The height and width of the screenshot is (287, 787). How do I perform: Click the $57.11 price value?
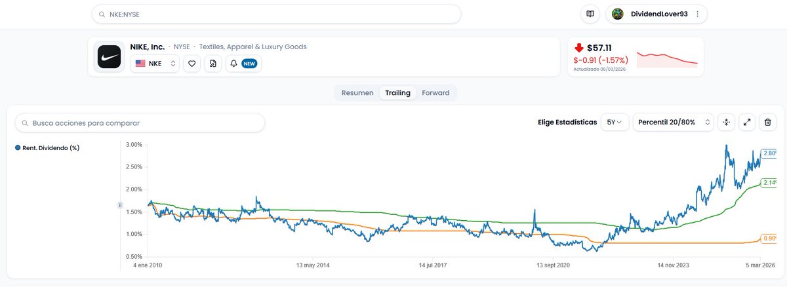[x=599, y=48]
